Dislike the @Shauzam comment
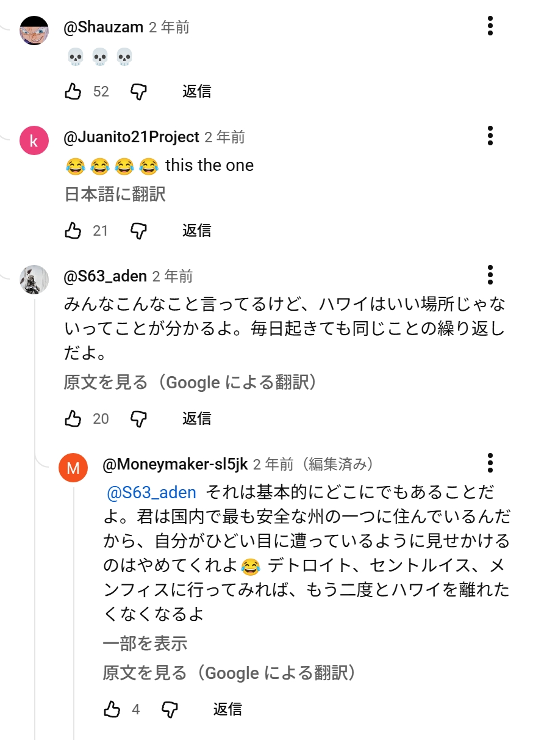544x740 pixels. 139,92
